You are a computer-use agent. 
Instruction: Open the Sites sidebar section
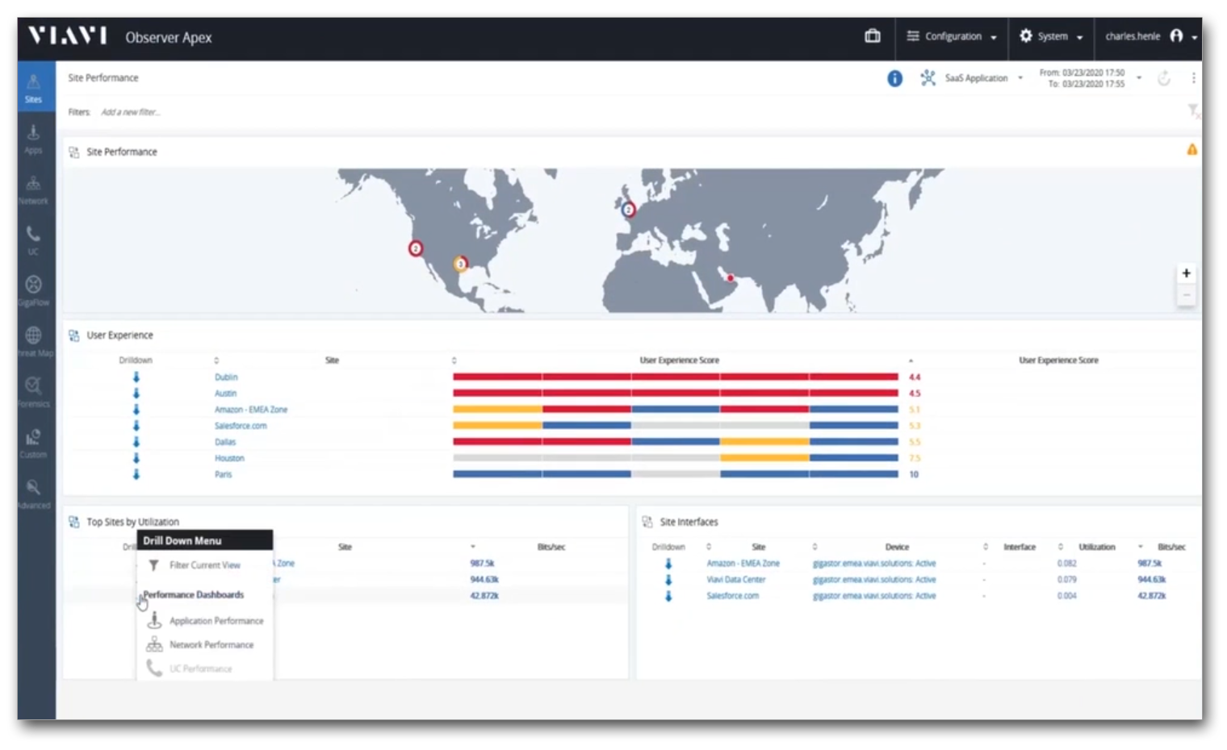click(33, 87)
